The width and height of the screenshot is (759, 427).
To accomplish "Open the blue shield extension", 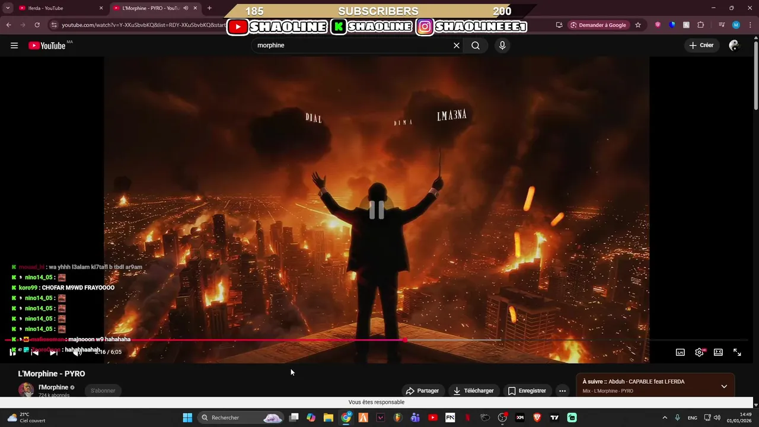I will [672, 25].
